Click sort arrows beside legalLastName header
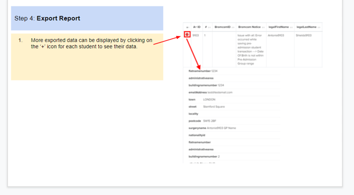354x195 pixels. [319, 27]
